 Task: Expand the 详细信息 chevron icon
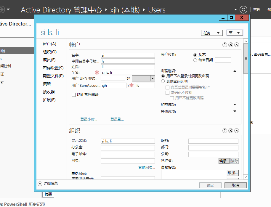[40, 184]
